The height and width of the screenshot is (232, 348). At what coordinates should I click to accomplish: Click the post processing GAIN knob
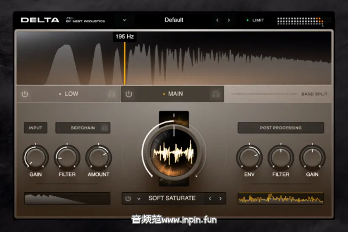pos(312,157)
